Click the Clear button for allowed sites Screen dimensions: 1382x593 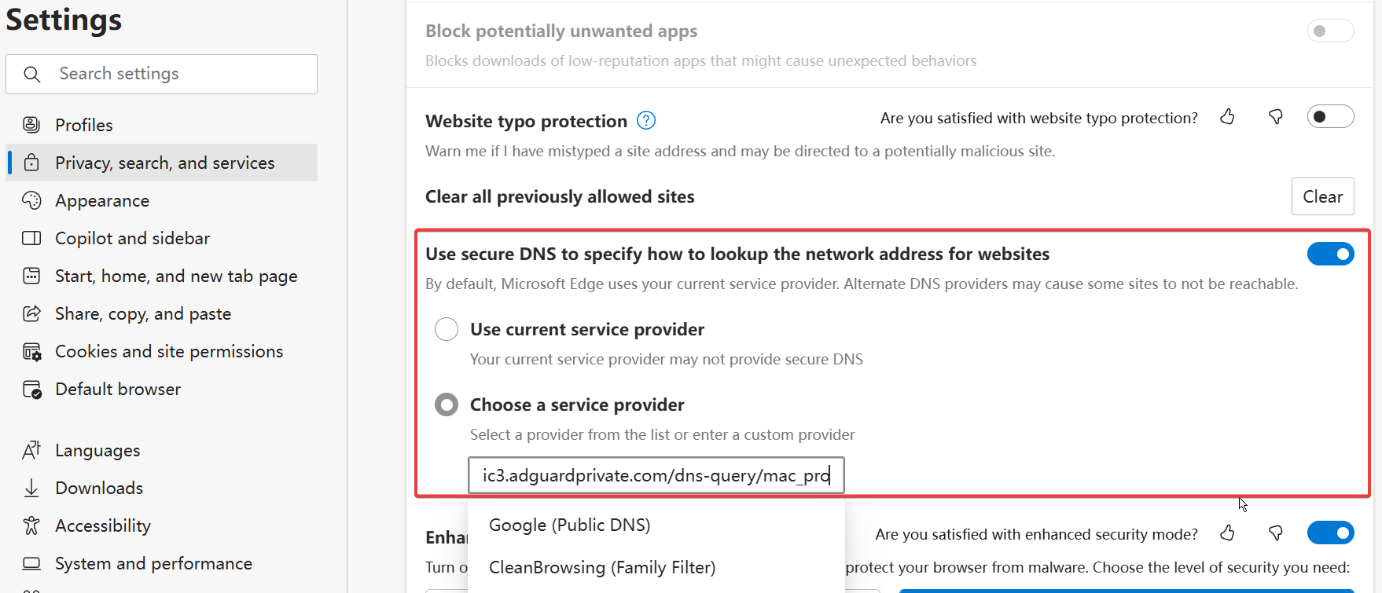pyautogui.click(x=1322, y=196)
